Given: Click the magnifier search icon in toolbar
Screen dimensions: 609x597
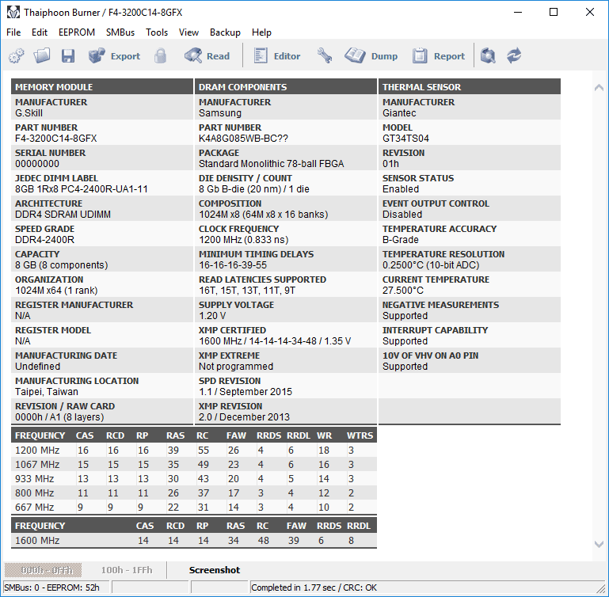Looking at the screenshot, I should [x=488, y=56].
